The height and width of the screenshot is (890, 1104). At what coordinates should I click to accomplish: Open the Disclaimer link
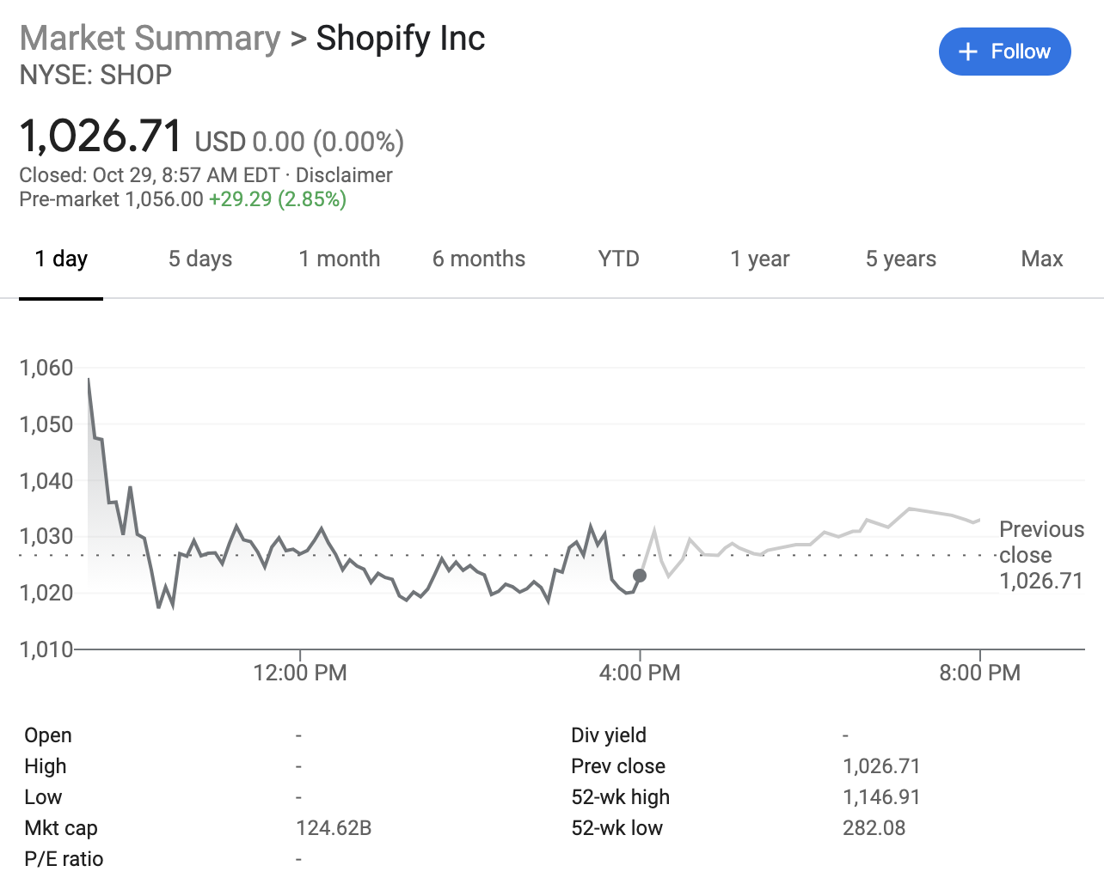[344, 175]
